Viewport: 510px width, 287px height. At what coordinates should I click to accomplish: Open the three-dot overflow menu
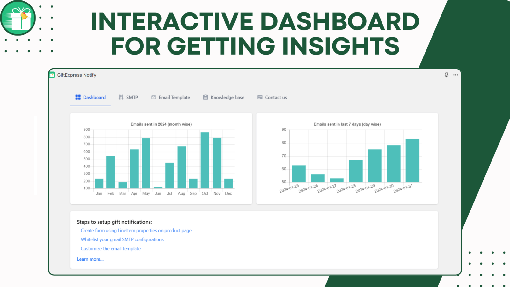(x=455, y=75)
